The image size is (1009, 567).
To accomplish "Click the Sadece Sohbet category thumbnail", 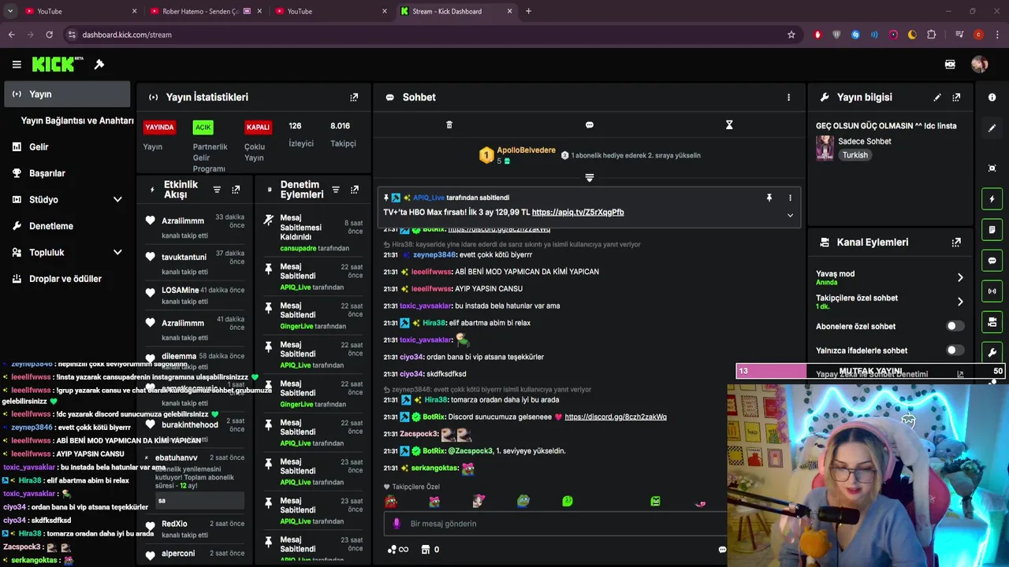I will click(x=825, y=148).
